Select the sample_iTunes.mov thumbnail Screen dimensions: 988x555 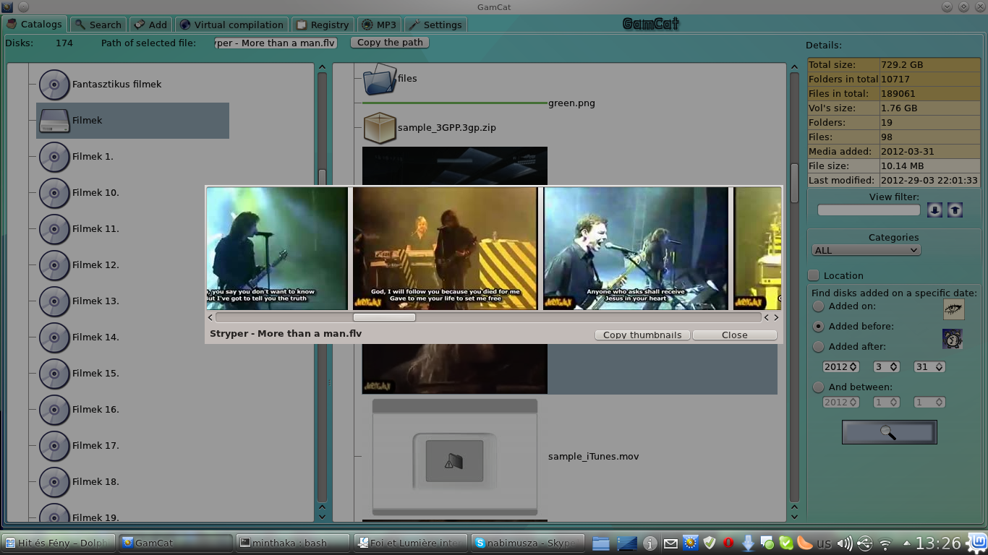[454, 457]
